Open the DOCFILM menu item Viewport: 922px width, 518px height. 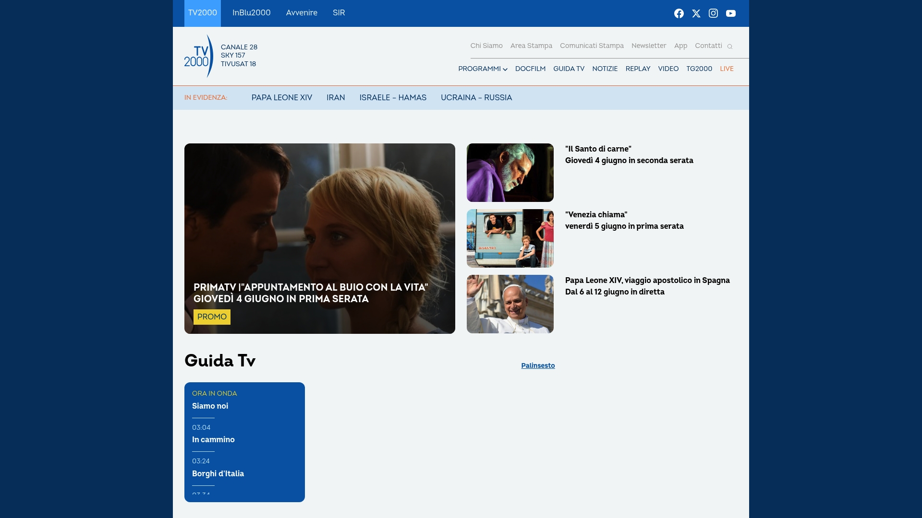(530, 69)
